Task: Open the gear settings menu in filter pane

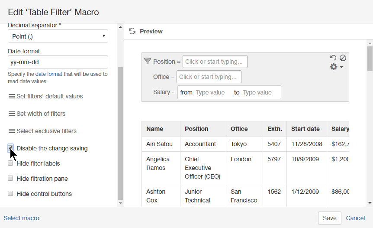Action: click(336, 67)
